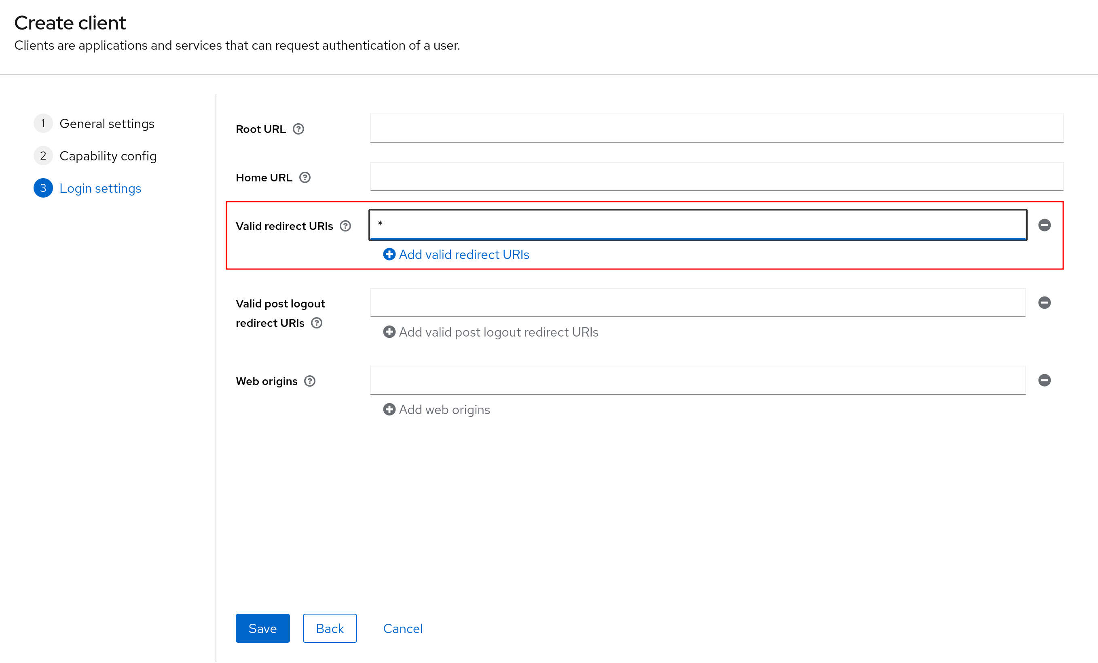Click the Back button
1098x663 pixels.
point(330,628)
